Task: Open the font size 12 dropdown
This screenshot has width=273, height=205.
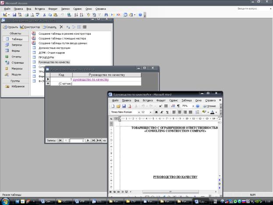Action: pos(150,112)
